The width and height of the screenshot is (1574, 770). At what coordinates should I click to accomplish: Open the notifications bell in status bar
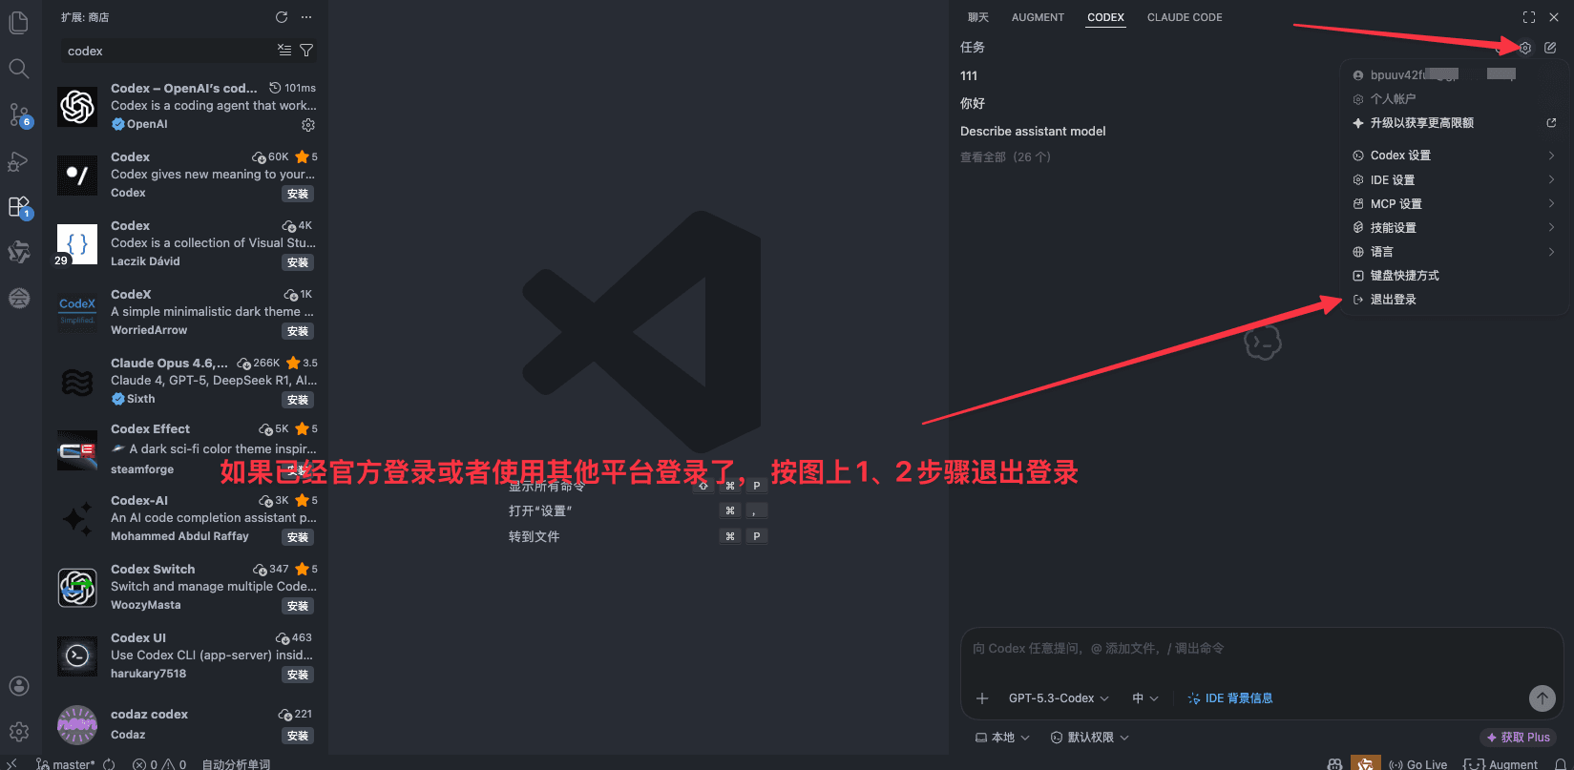[x=1561, y=764]
